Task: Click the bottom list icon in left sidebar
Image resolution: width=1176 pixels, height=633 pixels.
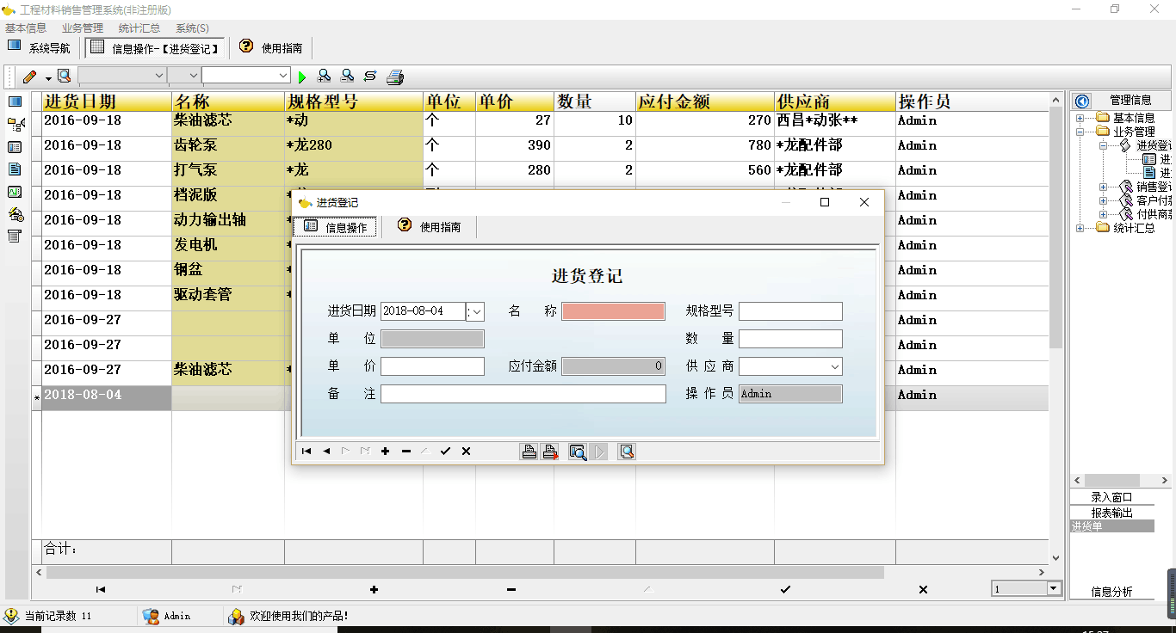Action: [15, 236]
